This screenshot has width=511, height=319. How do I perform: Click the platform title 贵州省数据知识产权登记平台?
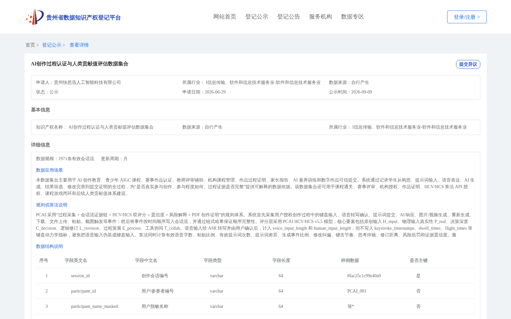83,18
